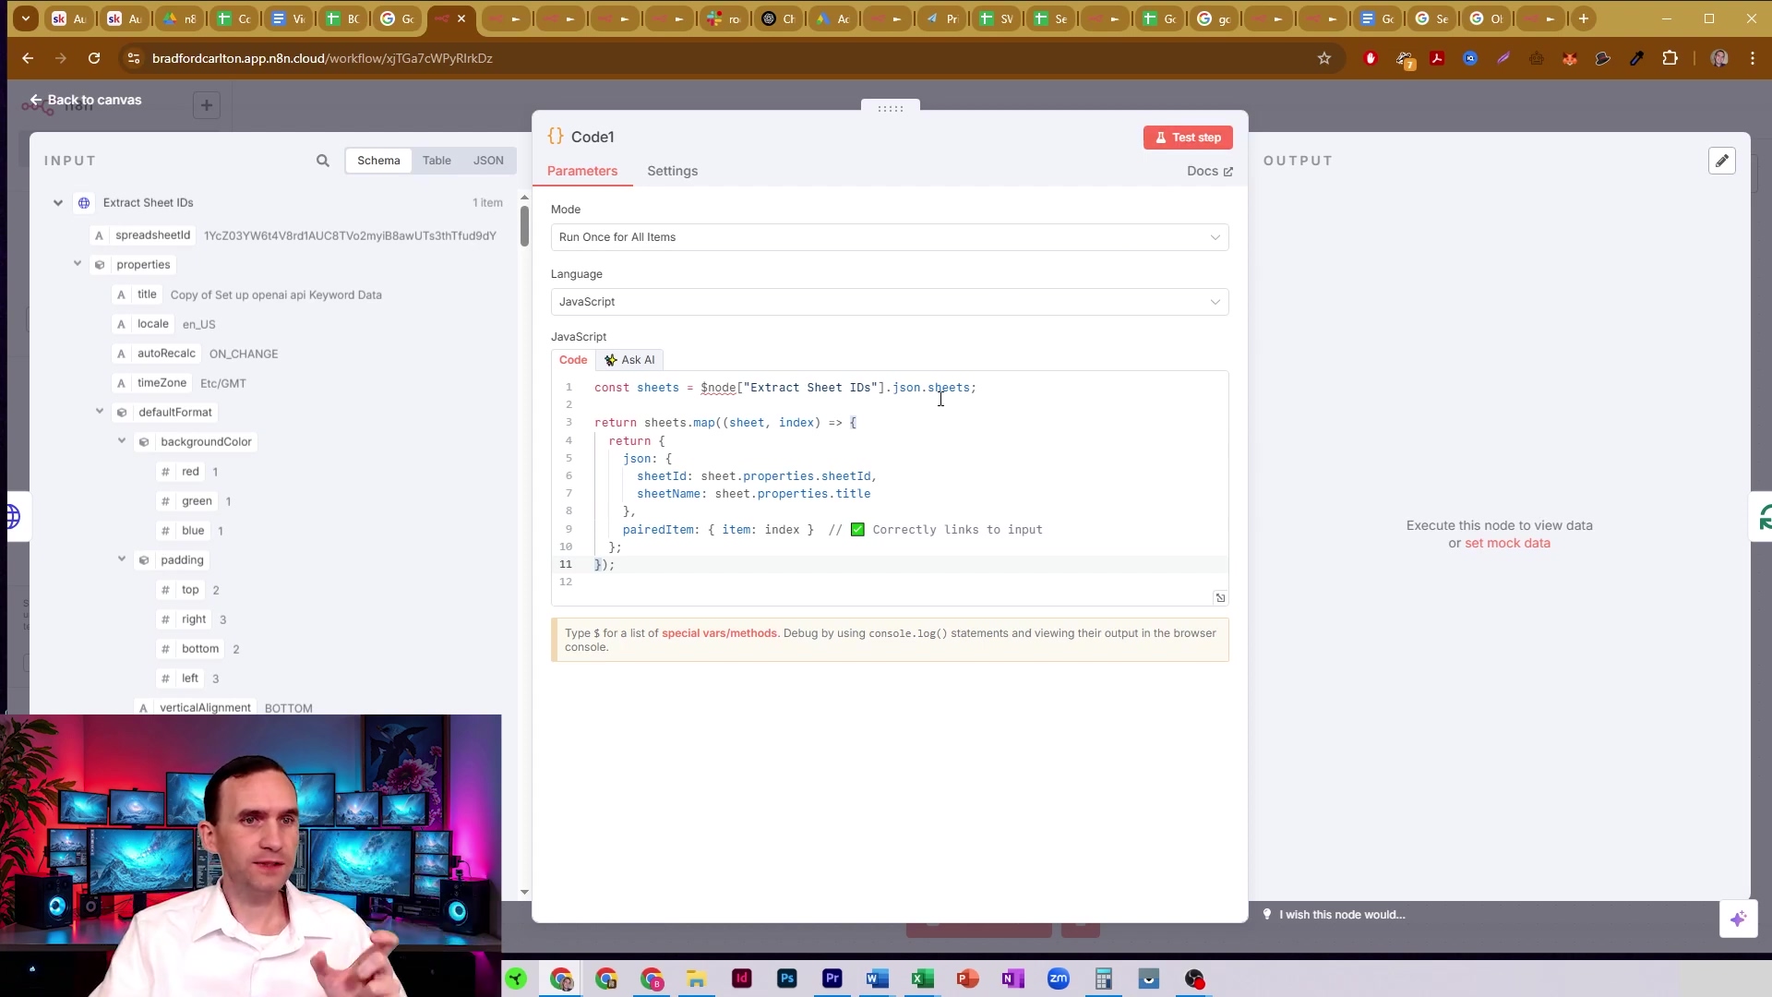Click the pencil edit output icon
Image resolution: width=1772 pixels, height=997 pixels.
point(1722,161)
